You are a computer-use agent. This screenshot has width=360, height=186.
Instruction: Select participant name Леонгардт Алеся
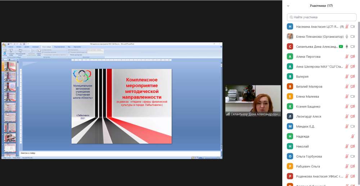click(x=309, y=117)
